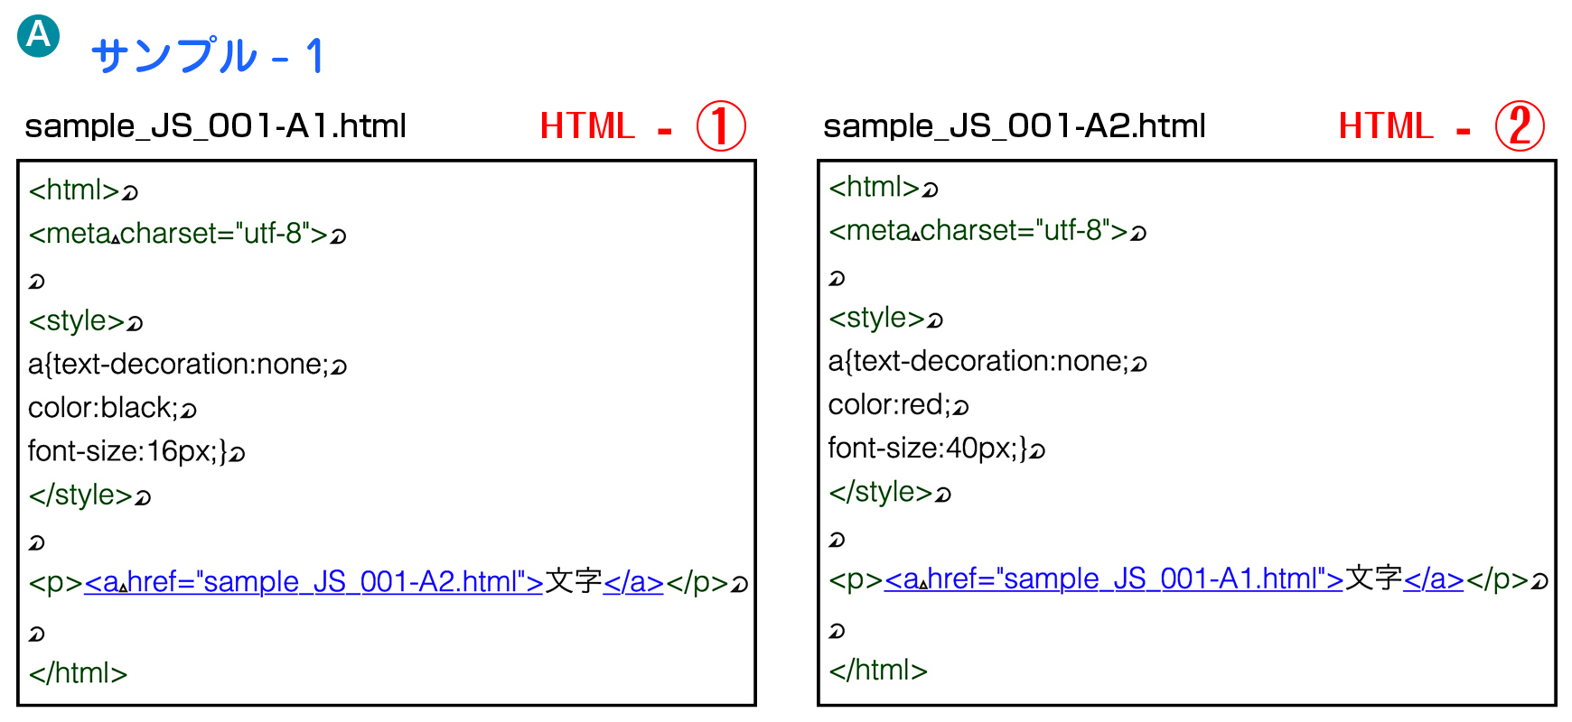Open the sample_JS_001-A1.html href link

pyautogui.click(x=1114, y=579)
